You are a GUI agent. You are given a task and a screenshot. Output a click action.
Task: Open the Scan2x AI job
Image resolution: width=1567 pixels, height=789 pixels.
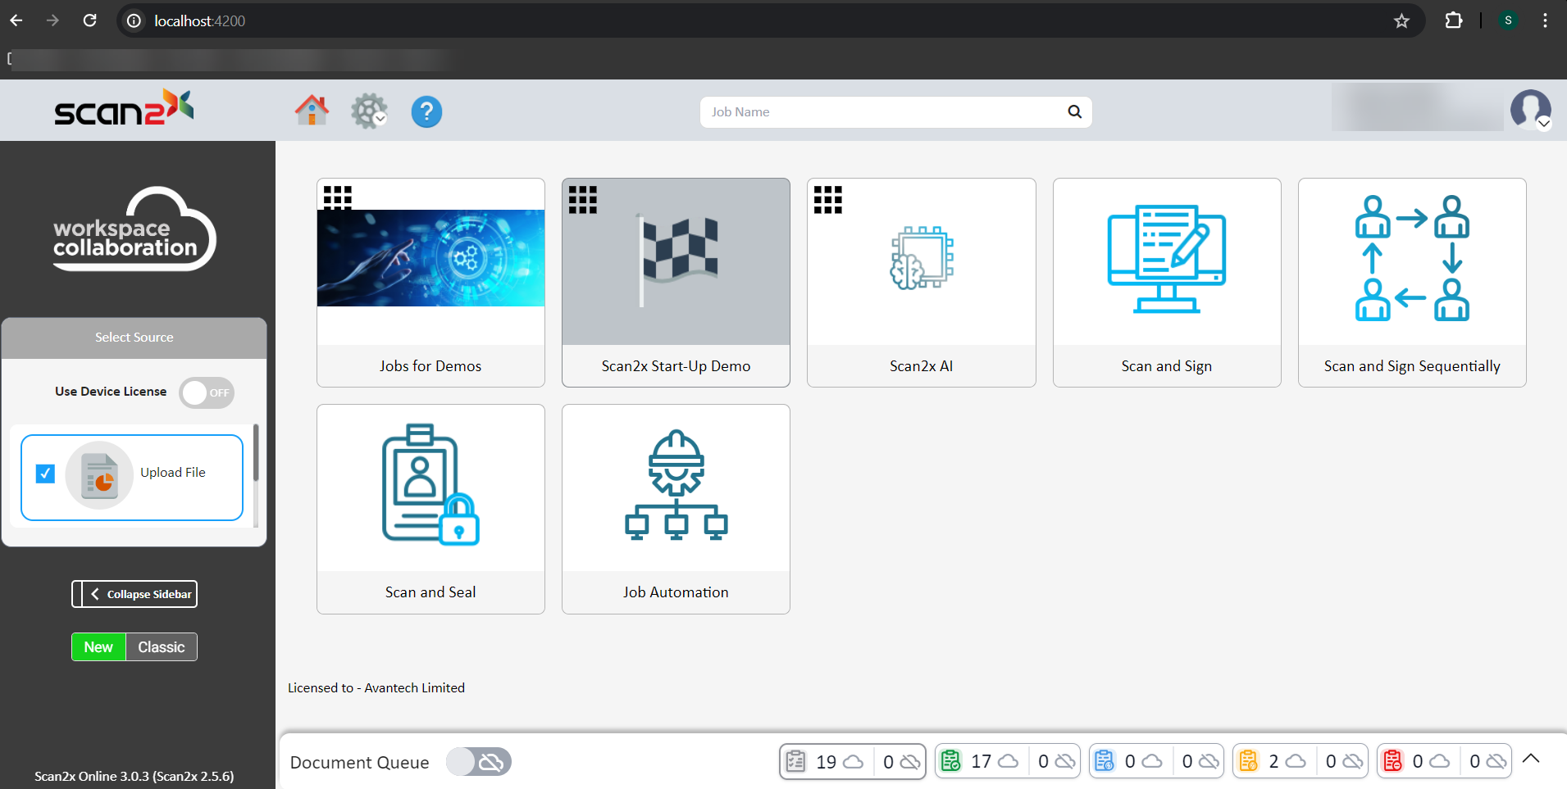pyautogui.click(x=921, y=282)
